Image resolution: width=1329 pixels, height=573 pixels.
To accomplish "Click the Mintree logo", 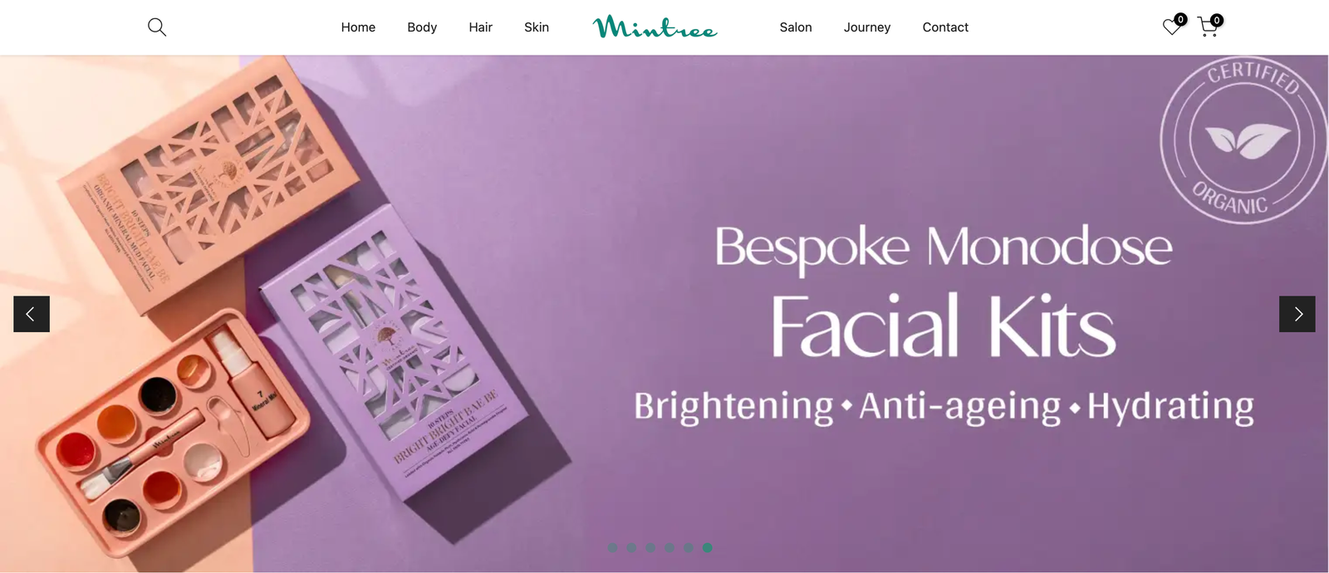I will pos(655,27).
